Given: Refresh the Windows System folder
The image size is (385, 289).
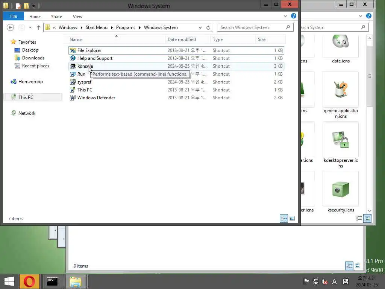Looking at the screenshot, I should [208, 27].
